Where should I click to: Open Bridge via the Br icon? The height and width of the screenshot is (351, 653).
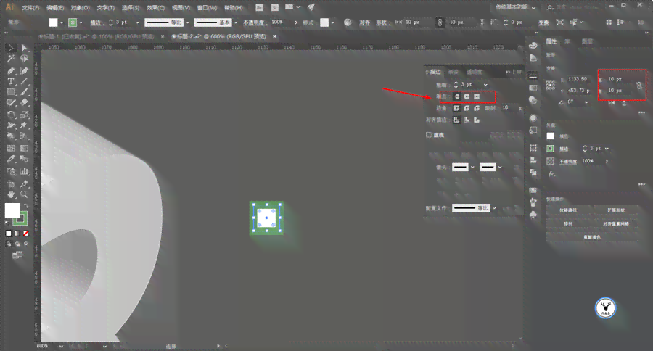[x=259, y=7]
